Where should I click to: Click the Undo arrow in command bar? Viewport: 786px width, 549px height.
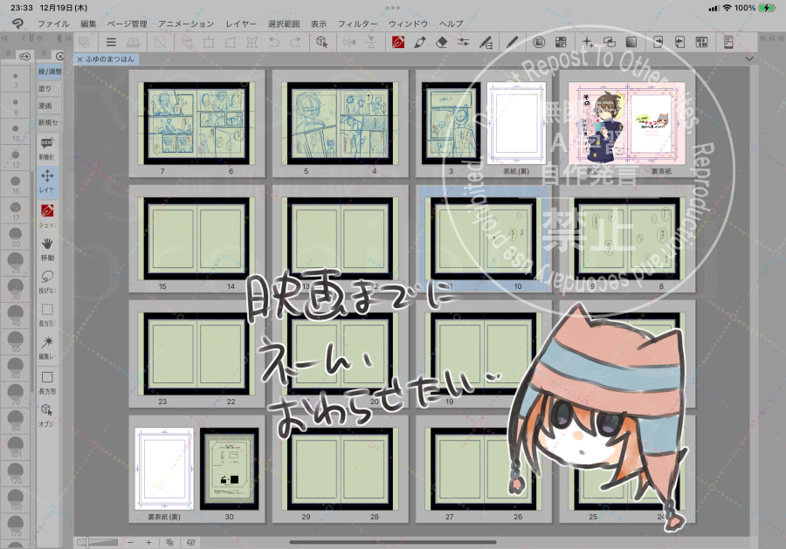[x=273, y=42]
